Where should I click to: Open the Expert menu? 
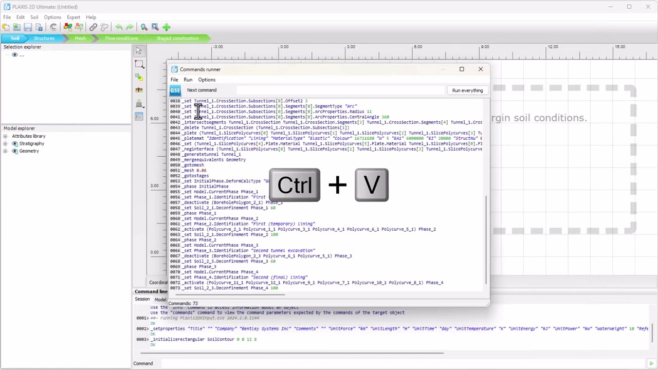pos(74,17)
